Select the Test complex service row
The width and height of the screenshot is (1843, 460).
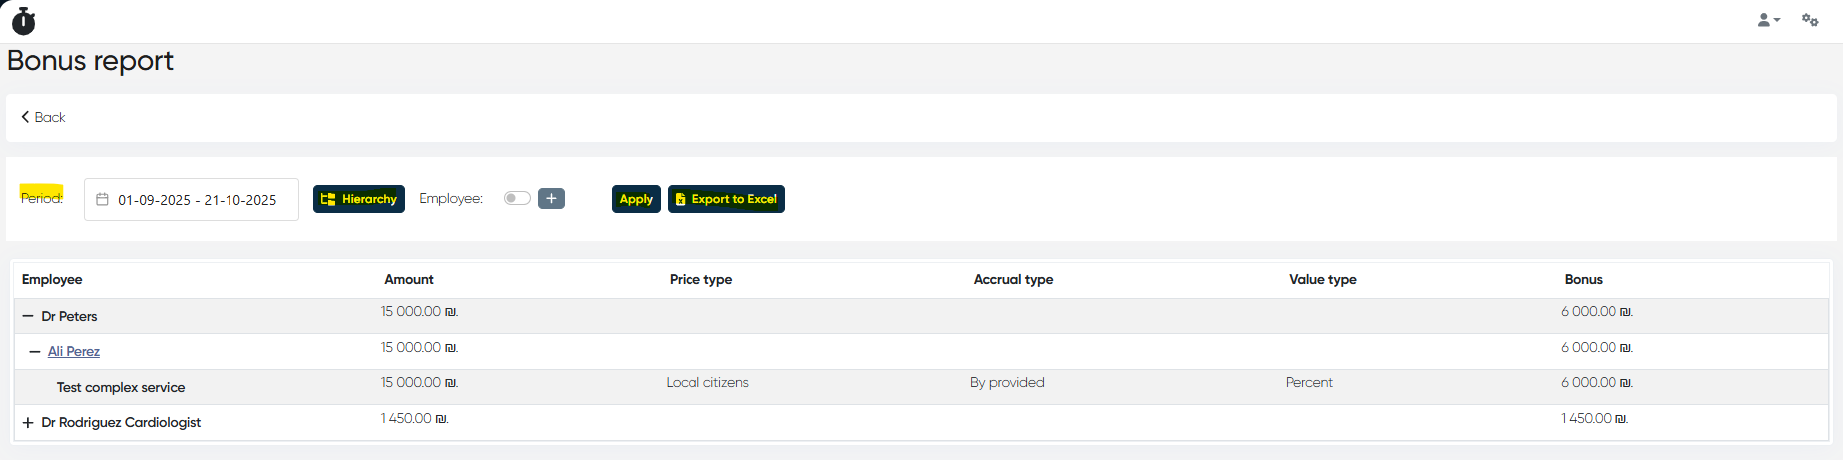(x=121, y=387)
